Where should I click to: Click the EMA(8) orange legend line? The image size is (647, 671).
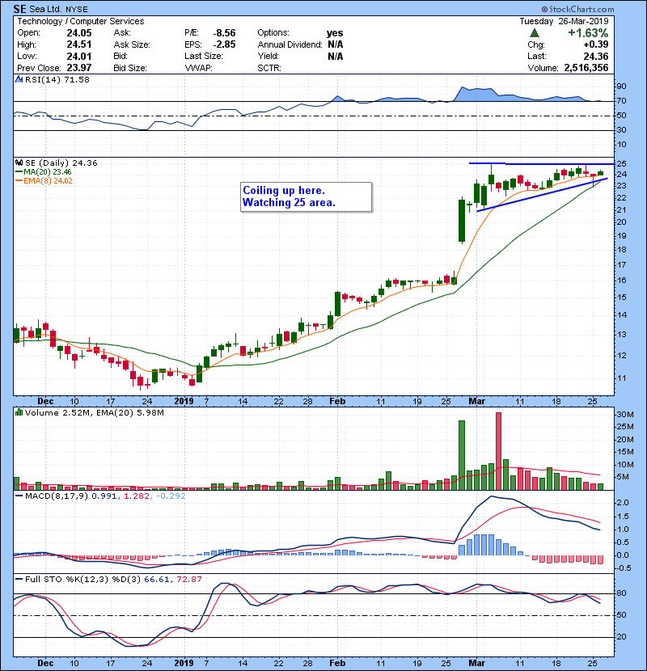tap(19, 181)
